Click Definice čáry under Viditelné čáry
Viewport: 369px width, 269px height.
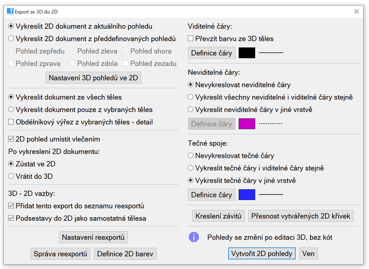(x=212, y=53)
